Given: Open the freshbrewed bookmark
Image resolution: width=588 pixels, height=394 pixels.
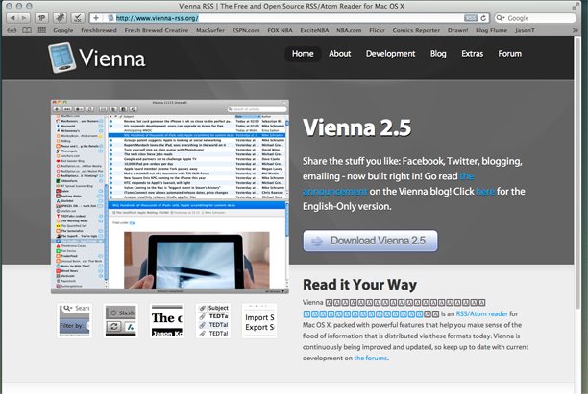Looking at the screenshot, I should click(x=99, y=30).
